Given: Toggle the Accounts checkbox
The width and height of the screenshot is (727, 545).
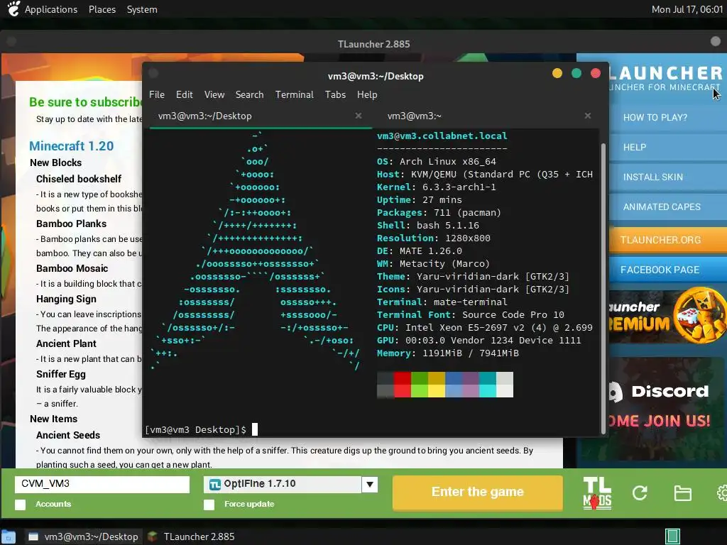Looking at the screenshot, I should click(x=21, y=505).
